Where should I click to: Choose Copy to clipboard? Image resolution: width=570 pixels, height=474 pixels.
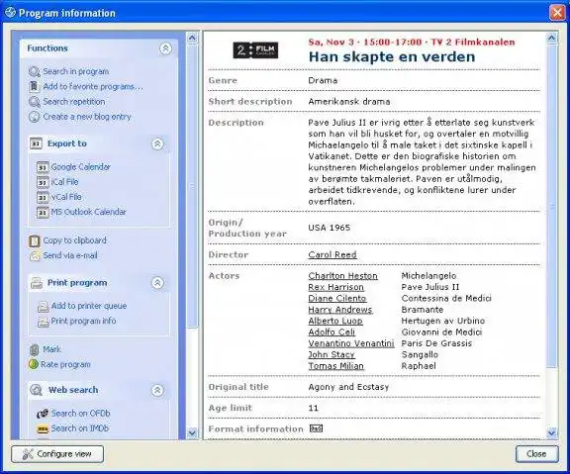[x=75, y=240]
